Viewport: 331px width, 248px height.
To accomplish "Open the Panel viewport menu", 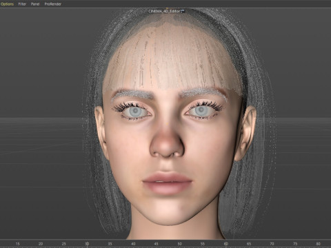I will coord(35,4).
